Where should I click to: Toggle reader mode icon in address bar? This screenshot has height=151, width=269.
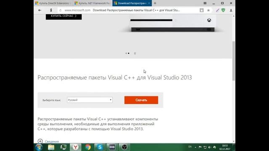click(202, 10)
